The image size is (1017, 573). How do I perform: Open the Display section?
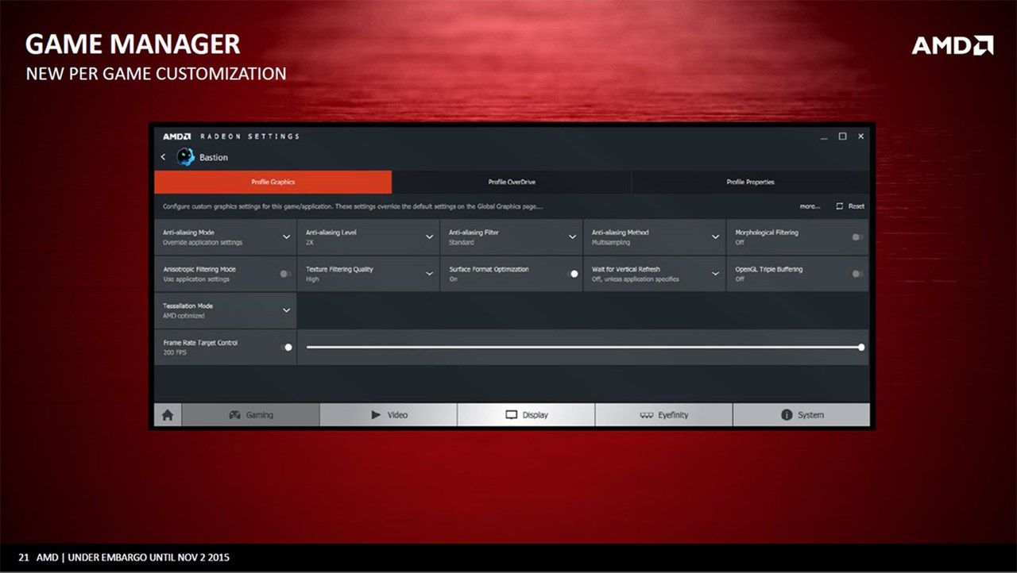[526, 414]
